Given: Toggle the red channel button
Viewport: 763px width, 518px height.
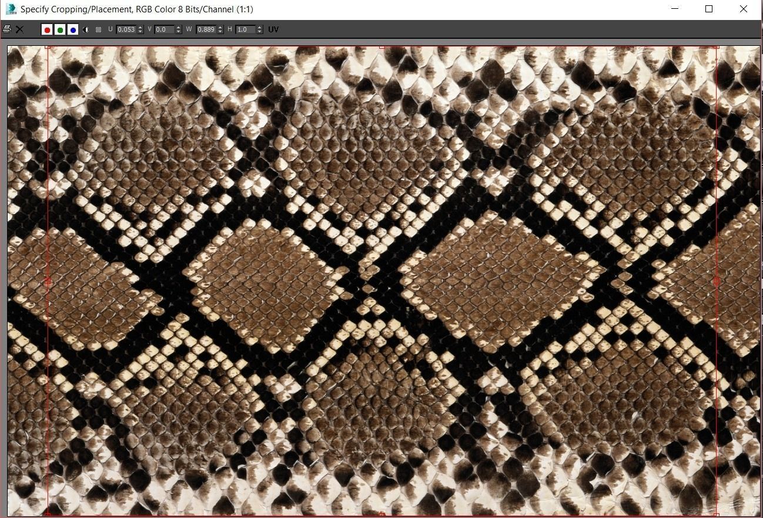Looking at the screenshot, I should 47,29.
